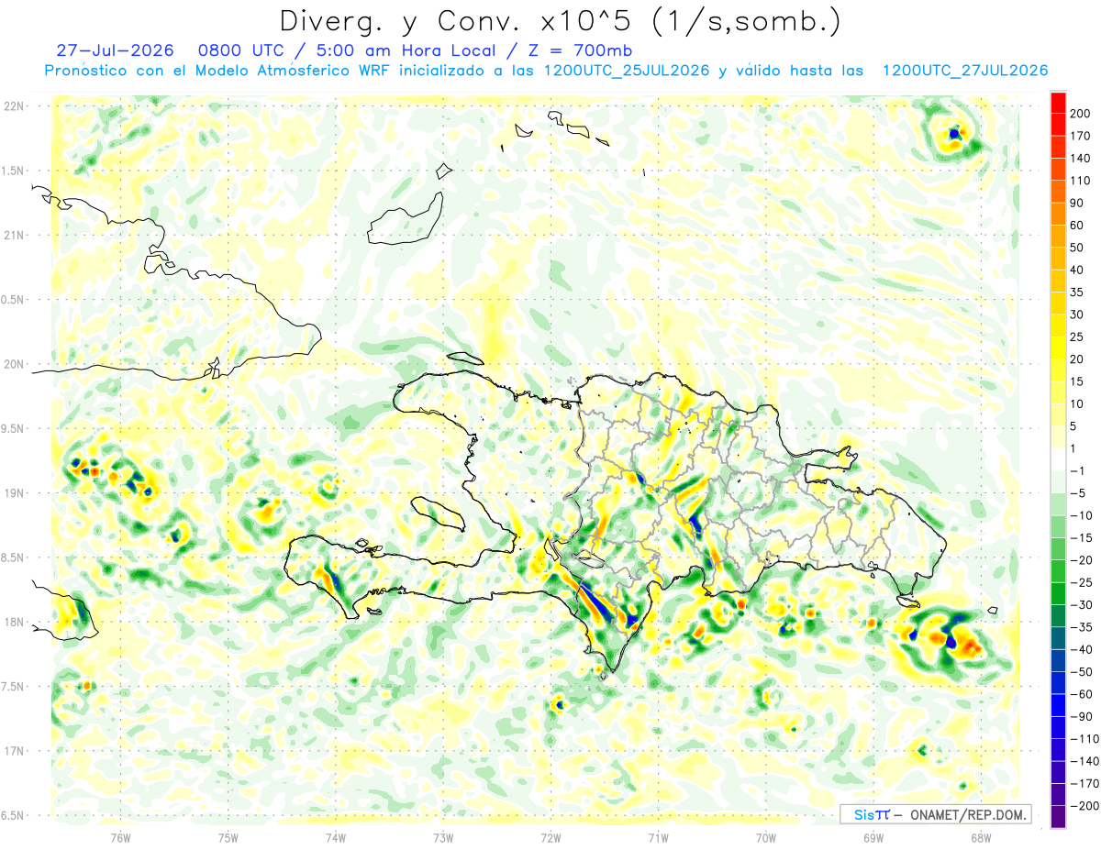Click the "20N" latitude label
The height and width of the screenshot is (850, 1101).
(x=14, y=364)
